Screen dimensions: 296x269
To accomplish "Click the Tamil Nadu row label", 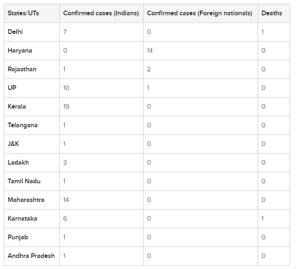I will 24,181.
